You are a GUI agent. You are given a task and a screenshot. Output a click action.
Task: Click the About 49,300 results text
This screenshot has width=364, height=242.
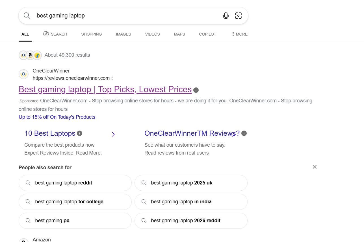tap(67, 55)
